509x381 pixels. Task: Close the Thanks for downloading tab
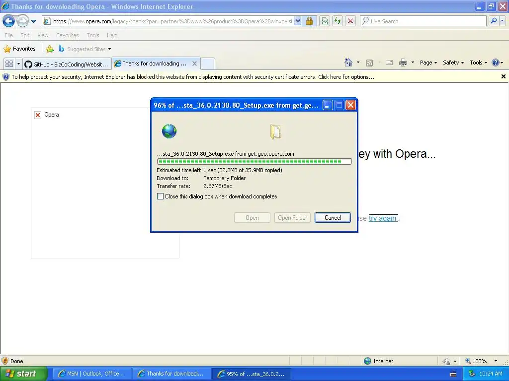click(x=194, y=63)
